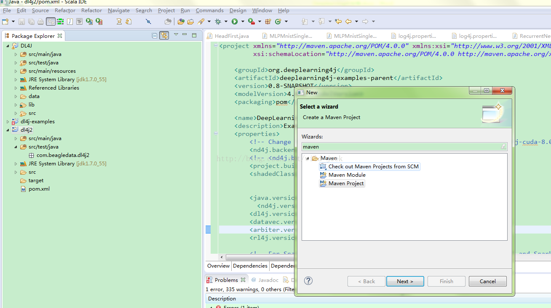Collapse src/test/java under dl4j2 project

[x=16, y=147]
